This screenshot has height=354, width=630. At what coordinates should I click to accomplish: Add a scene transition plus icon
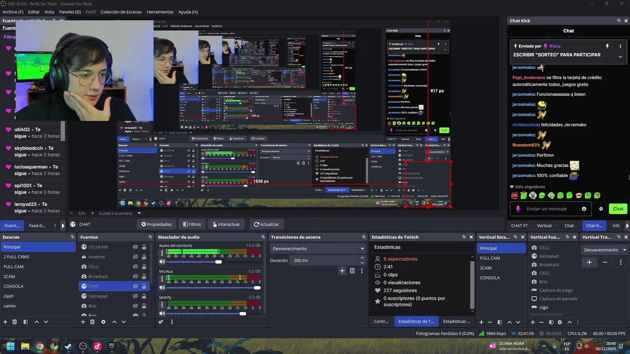click(x=342, y=270)
